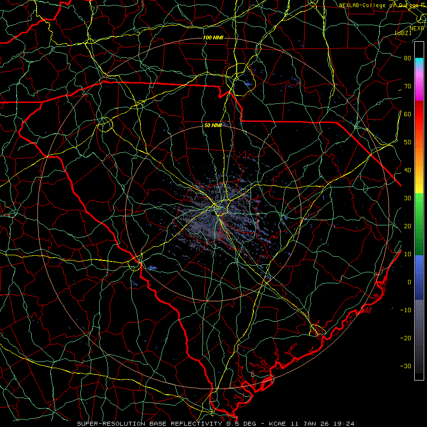Select the 50 value on the dBZ scale
Screen dimensions: 427x427
pos(408,142)
